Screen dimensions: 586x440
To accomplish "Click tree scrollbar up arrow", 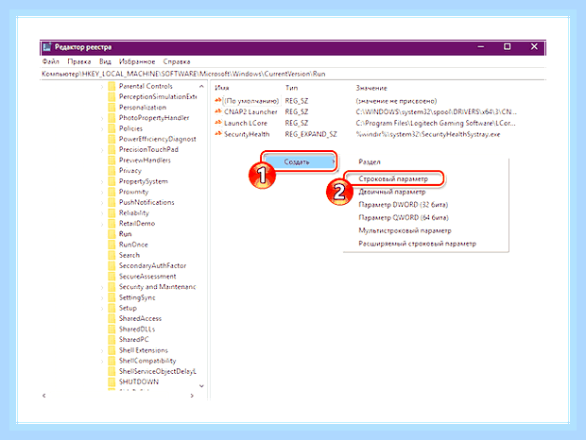I will 202,87.
